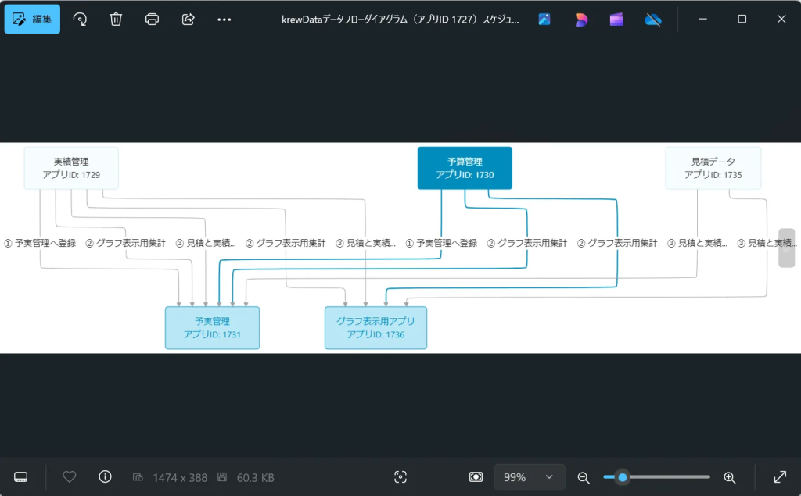Mark the image as favorite with the heart

coord(70,477)
